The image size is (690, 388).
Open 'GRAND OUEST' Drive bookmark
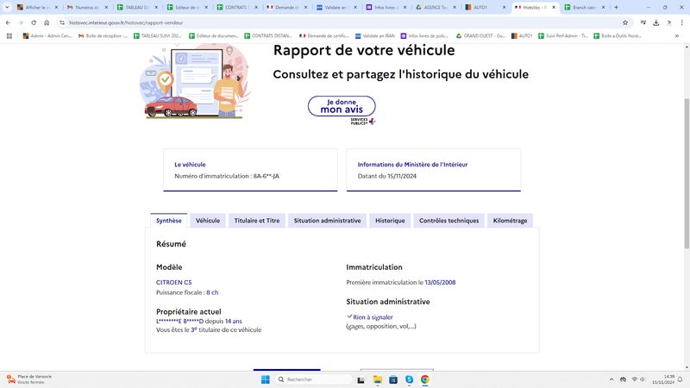point(480,35)
